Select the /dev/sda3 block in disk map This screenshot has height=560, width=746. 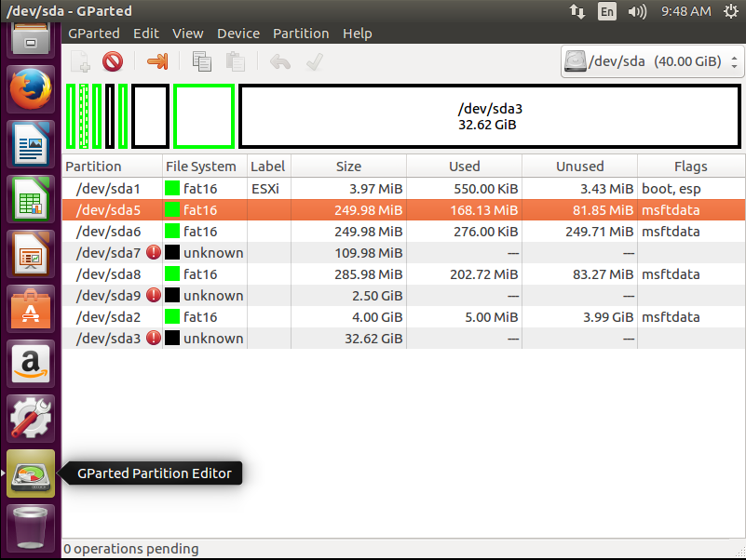pos(490,116)
